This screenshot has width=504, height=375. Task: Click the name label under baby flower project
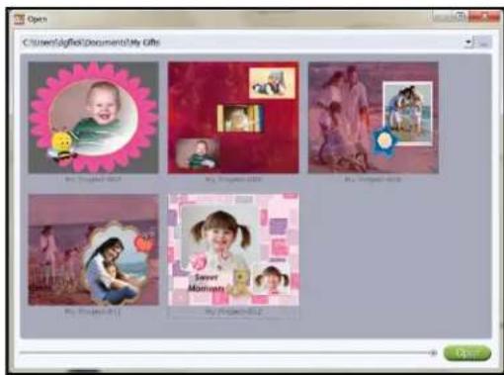point(93,179)
